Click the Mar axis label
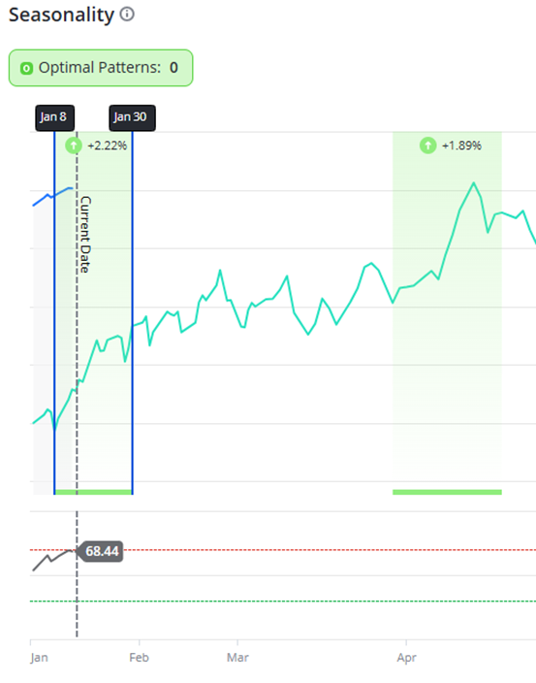 237,658
